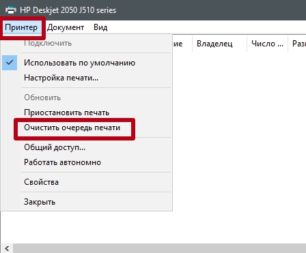Open Общий доступ... option

click(x=87, y=147)
